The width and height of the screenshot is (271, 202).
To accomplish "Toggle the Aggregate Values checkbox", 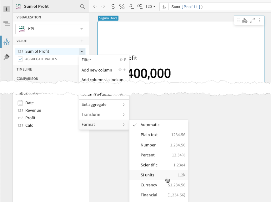I will [x=20, y=59].
